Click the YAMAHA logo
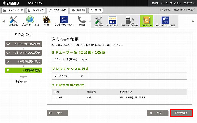 [x=11, y=3]
